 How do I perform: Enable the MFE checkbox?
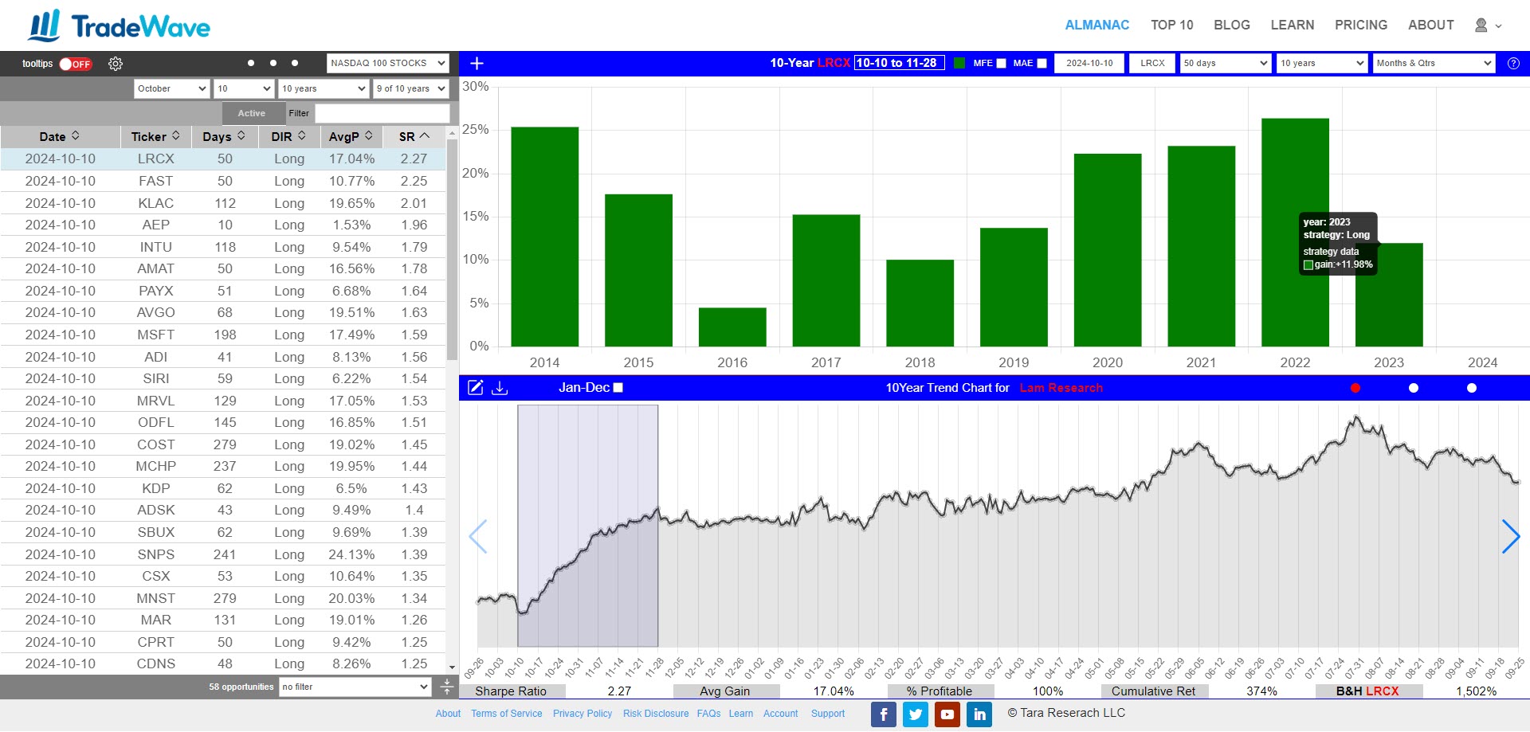[1001, 64]
